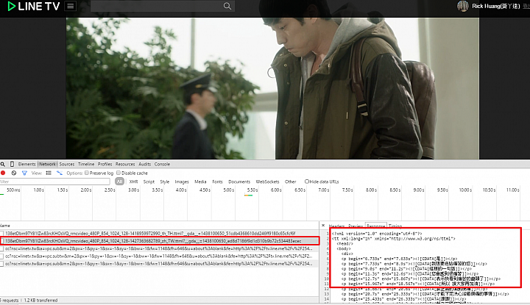The height and width of the screenshot is (305, 530).
Task: Click the Name column header
Action: (x=5, y=226)
